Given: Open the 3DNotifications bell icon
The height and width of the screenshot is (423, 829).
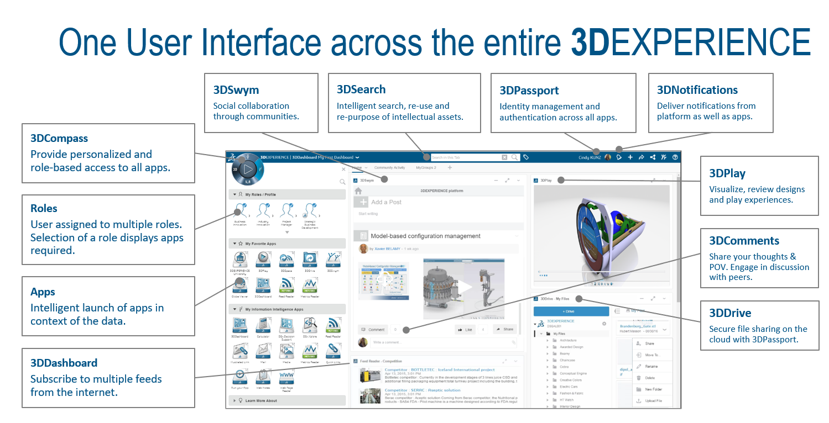Looking at the screenshot, I should 618,157.
